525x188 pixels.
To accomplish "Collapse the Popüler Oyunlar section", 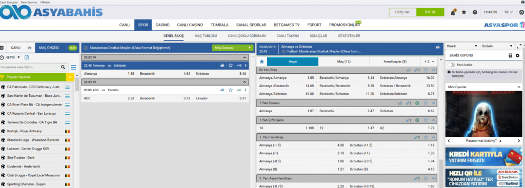I will 70,77.
